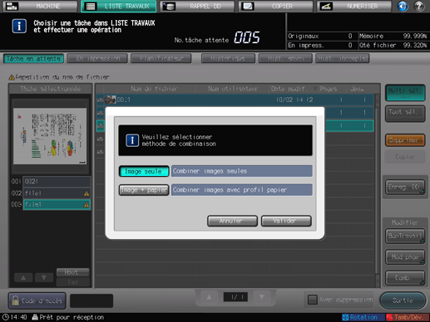Screen dimensions: 430x322
Task: Select Tâche en attente tab
Action: (x=33, y=59)
